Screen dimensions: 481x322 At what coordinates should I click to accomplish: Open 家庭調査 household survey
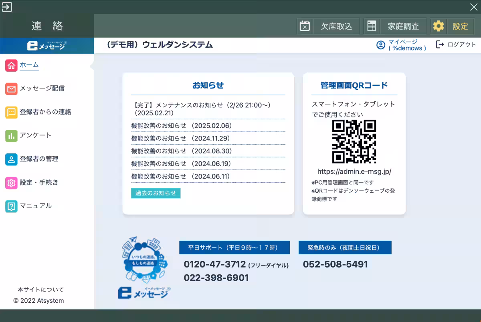395,26
